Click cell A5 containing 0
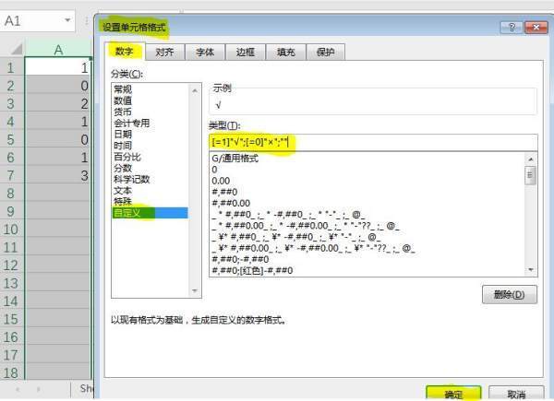The image size is (554, 401). (58, 139)
